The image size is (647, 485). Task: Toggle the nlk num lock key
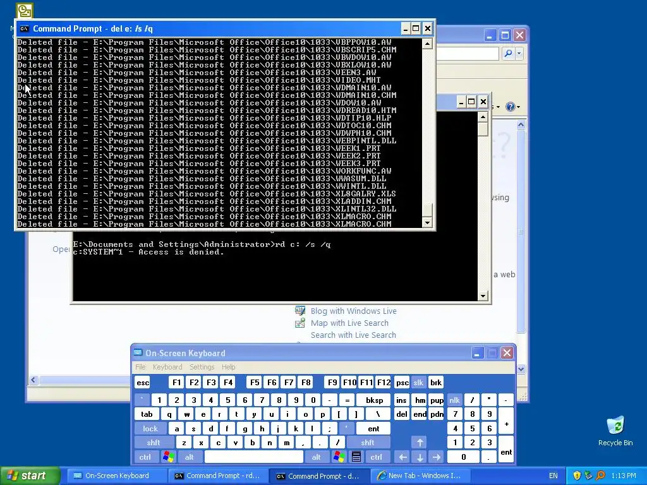click(x=454, y=400)
